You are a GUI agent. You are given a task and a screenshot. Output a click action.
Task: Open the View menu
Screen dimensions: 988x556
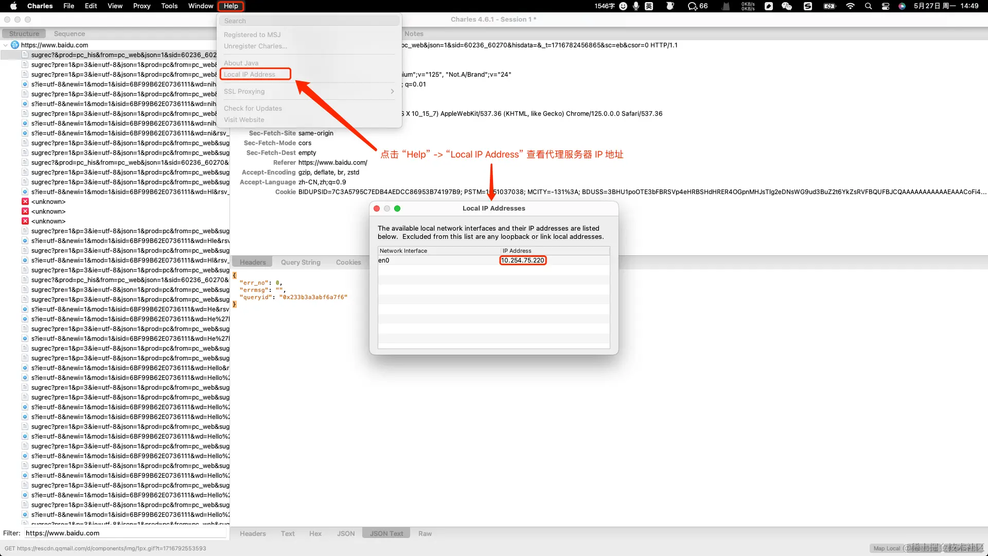(115, 6)
